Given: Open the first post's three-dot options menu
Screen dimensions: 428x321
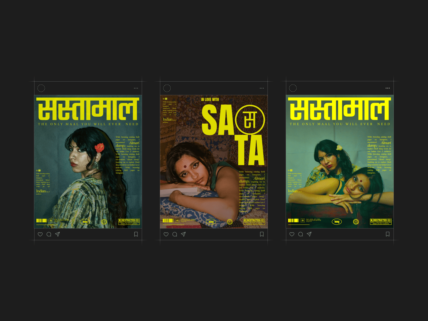Looking at the screenshot, I should tap(136, 88).
